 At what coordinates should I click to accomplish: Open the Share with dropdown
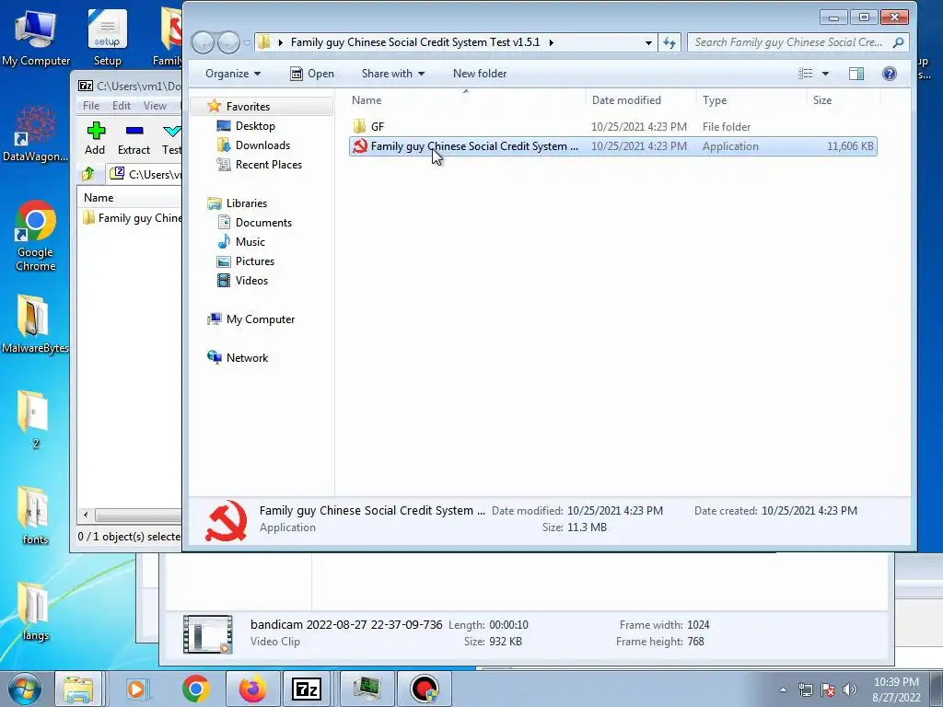(x=392, y=74)
